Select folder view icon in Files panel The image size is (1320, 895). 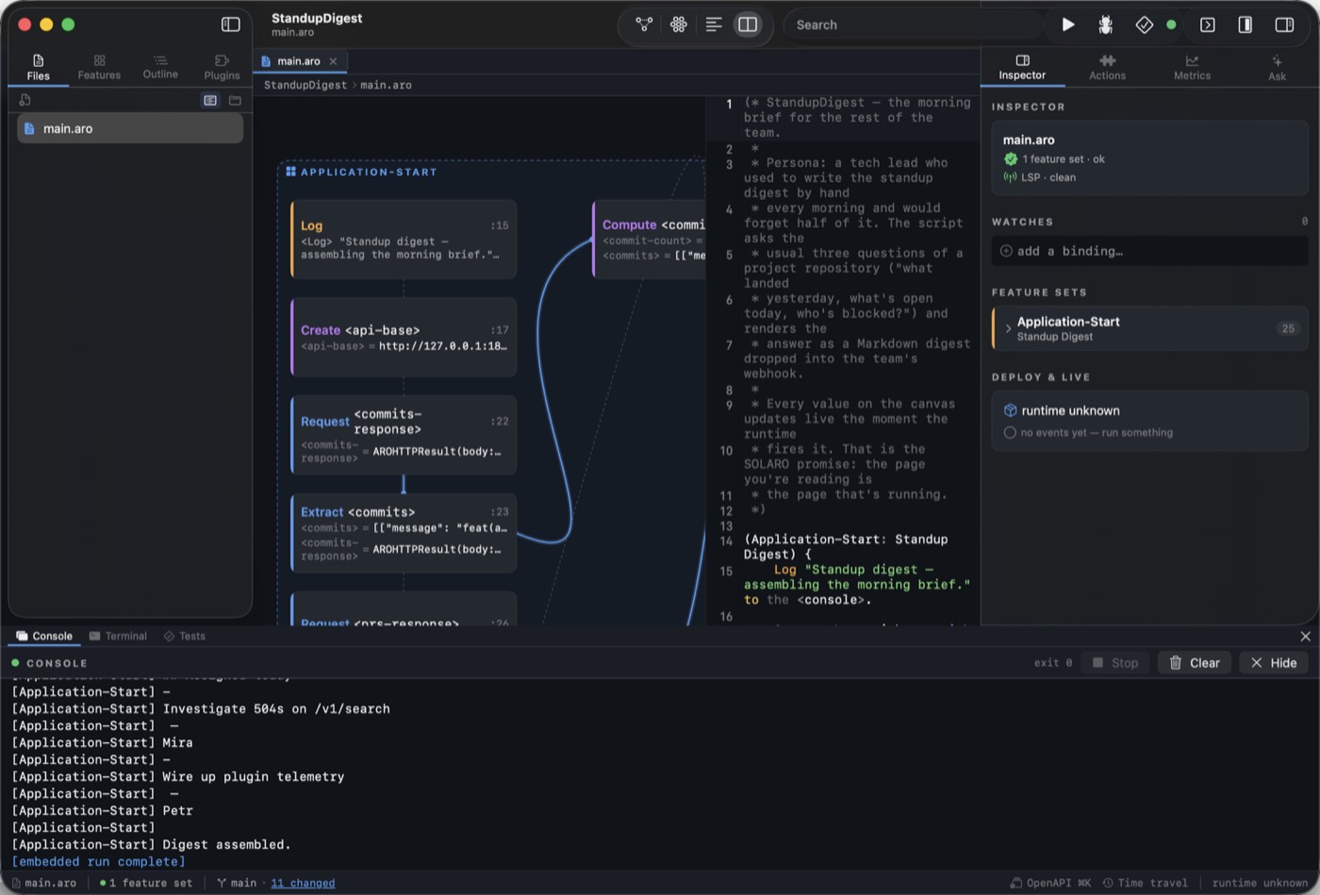click(235, 100)
